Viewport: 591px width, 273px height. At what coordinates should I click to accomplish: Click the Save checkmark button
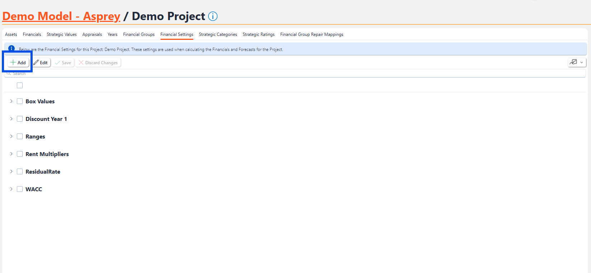[63, 62]
